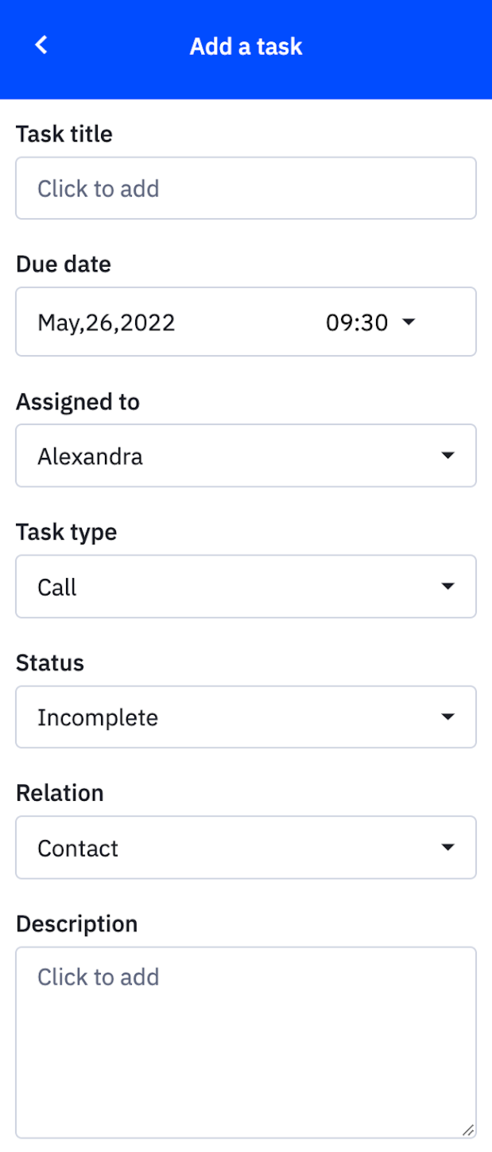This screenshot has height=1152, width=492.
Task: Click the back arrow to leave Add a task
Action: tap(40, 45)
